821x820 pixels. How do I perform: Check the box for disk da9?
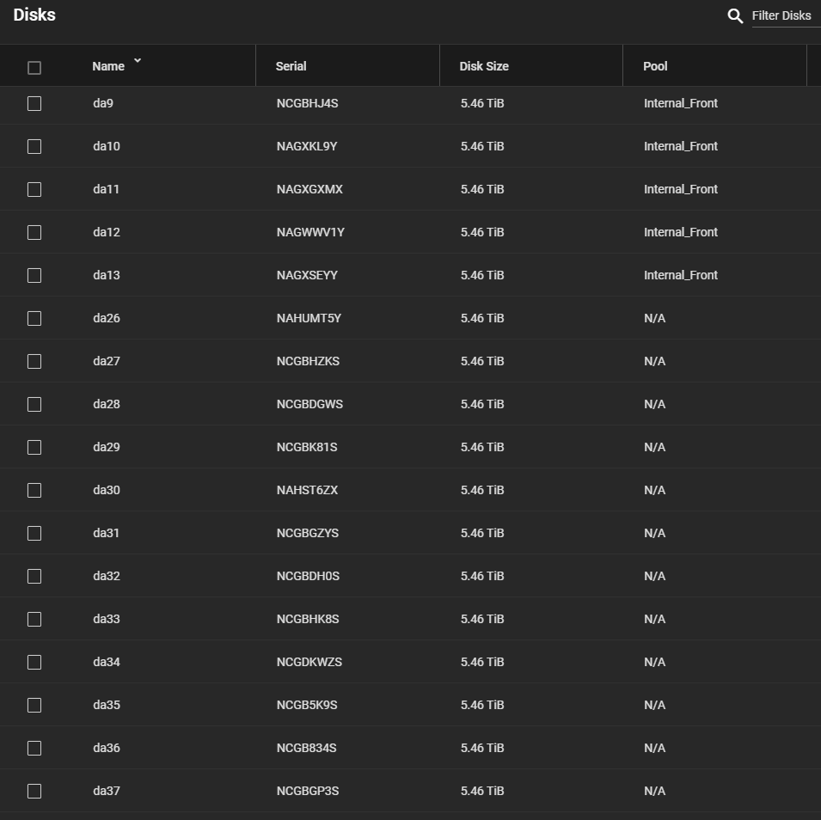tap(34, 103)
